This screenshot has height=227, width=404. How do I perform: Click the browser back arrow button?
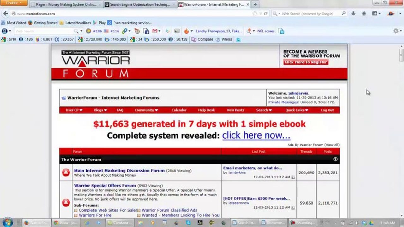coord(5,14)
